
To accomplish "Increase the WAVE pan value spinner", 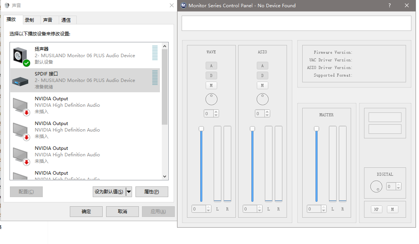I will [216, 112].
